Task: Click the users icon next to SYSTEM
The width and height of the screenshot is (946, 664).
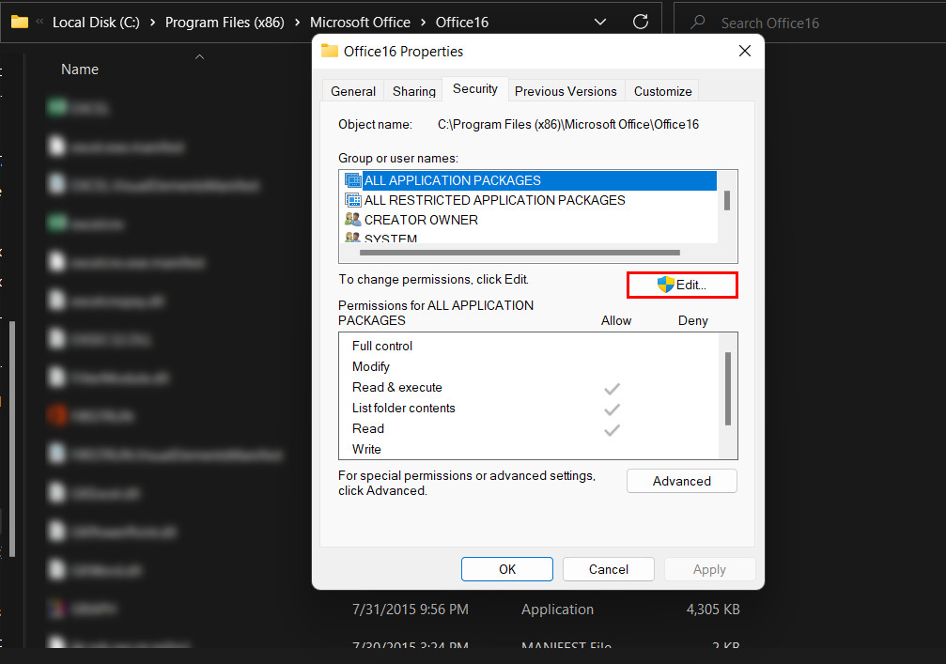Action: (353, 238)
